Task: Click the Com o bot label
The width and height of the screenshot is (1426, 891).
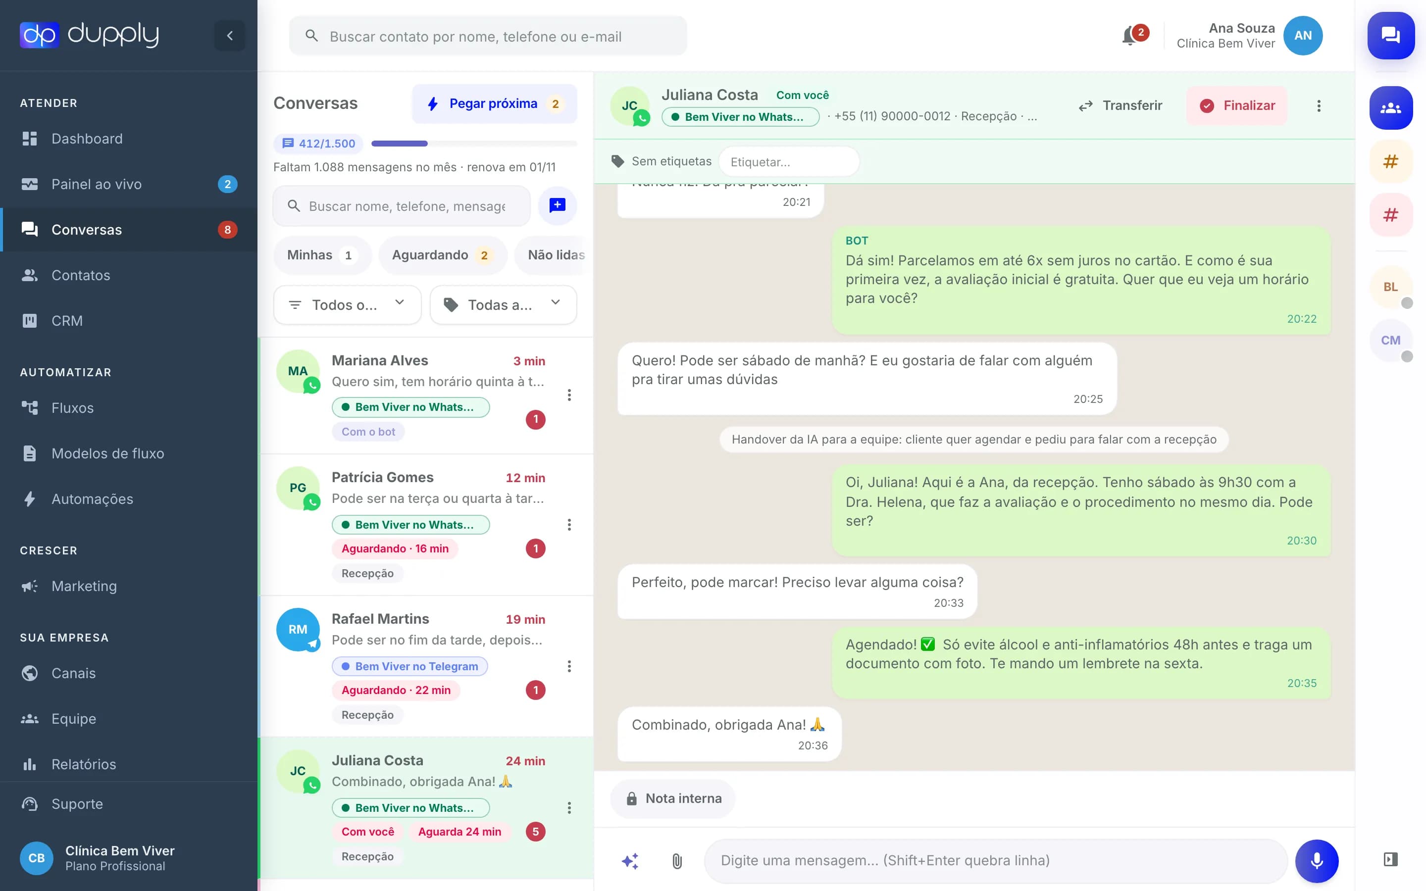Action: pyautogui.click(x=368, y=431)
